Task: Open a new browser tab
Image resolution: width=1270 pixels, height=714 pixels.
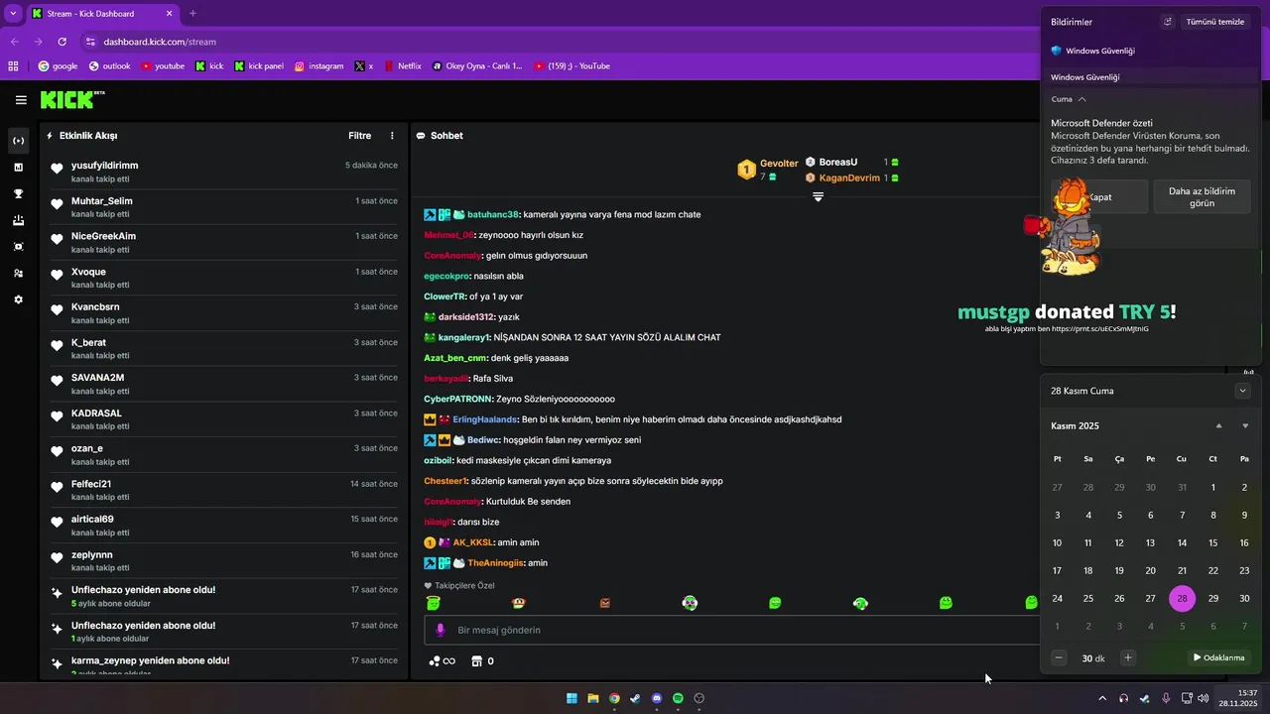Action: [x=192, y=13]
